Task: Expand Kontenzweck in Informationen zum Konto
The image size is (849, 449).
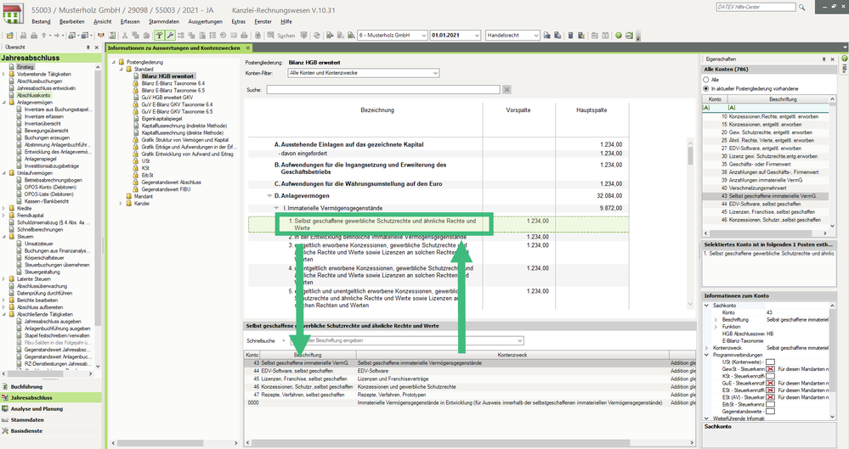Action: tap(706, 348)
